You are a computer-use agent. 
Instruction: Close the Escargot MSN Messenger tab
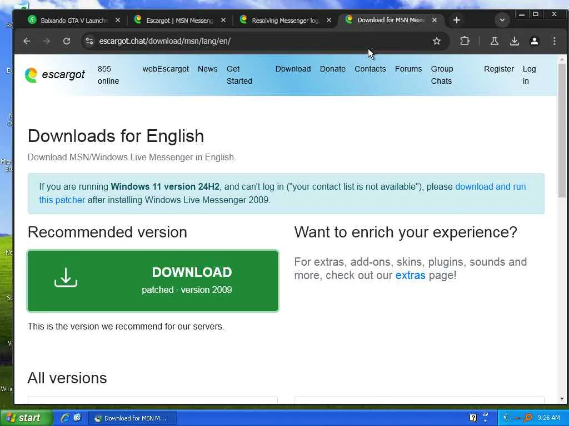(223, 21)
